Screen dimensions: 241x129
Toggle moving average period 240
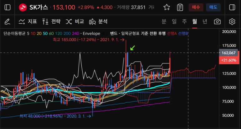[x=76, y=33]
